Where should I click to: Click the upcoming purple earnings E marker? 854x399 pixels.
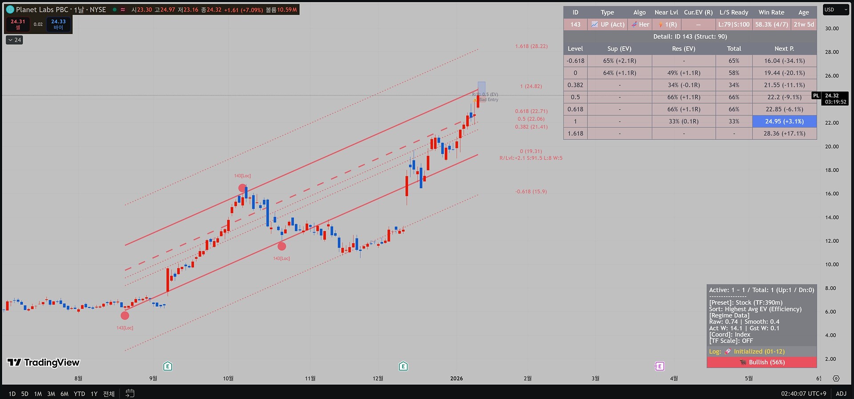(660, 366)
